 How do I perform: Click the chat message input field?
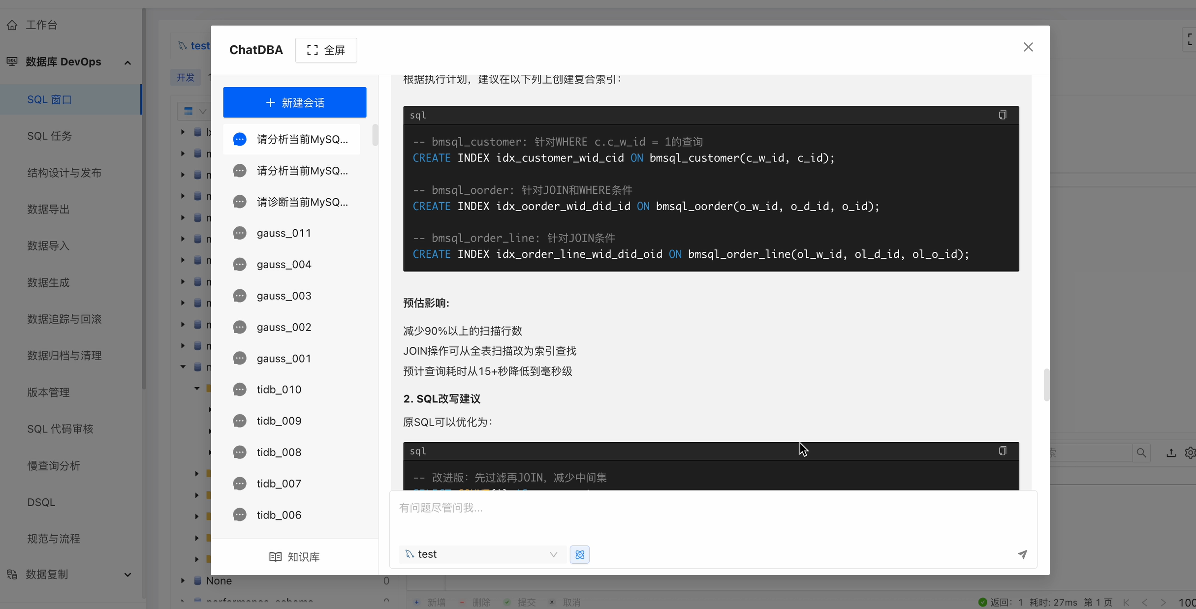(x=713, y=517)
